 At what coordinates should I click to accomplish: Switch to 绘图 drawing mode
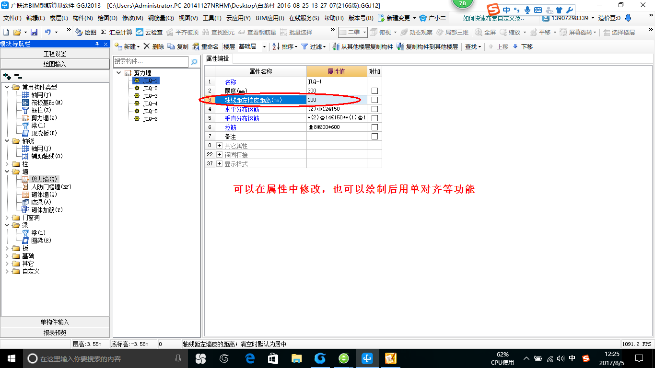point(86,32)
